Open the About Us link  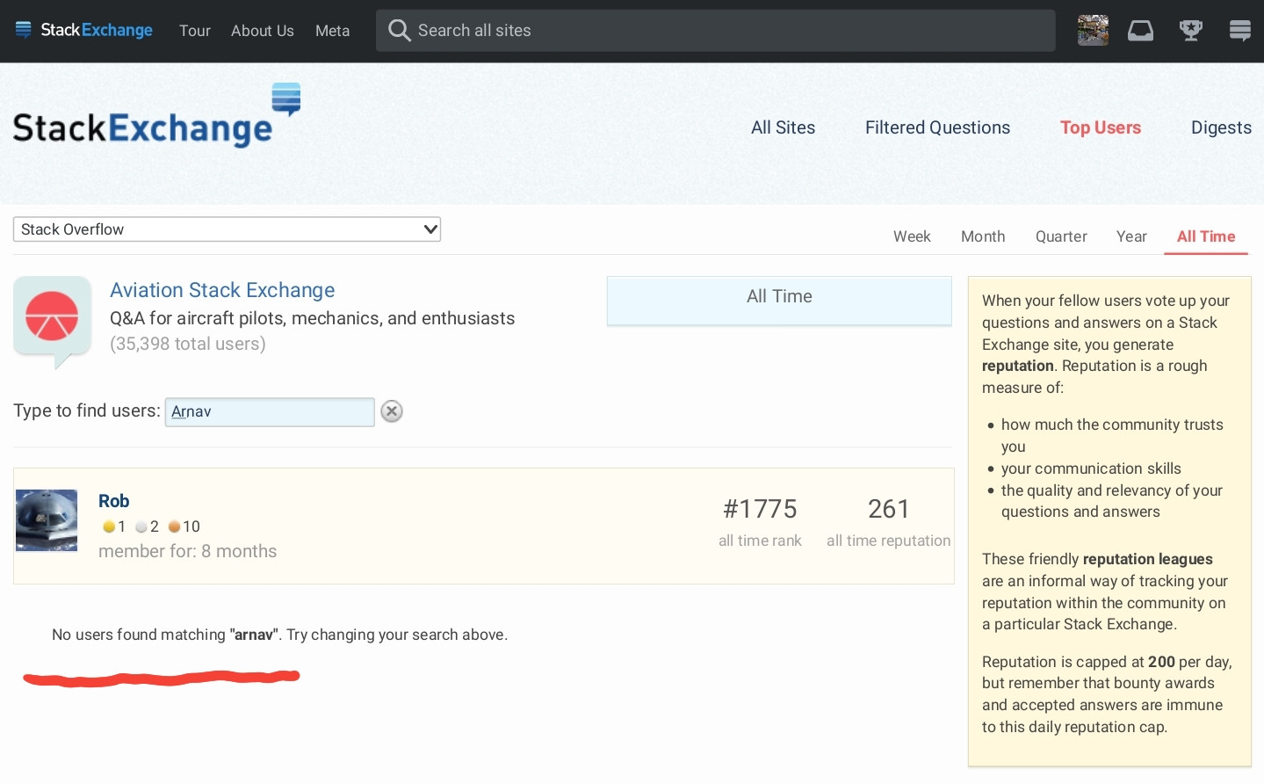(263, 31)
